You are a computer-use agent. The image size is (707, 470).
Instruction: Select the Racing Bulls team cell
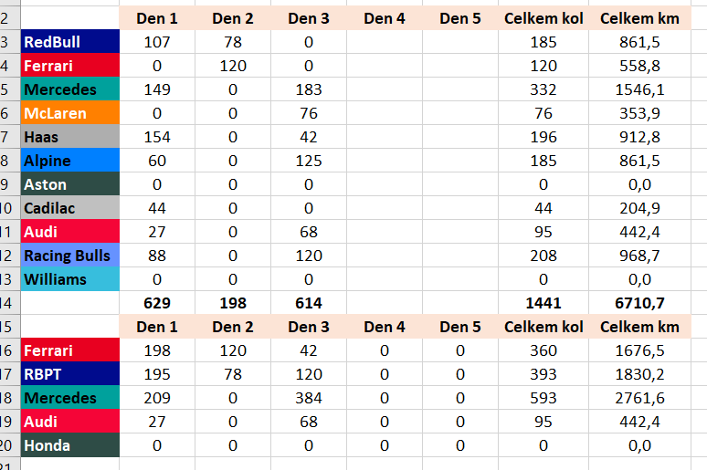click(69, 256)
